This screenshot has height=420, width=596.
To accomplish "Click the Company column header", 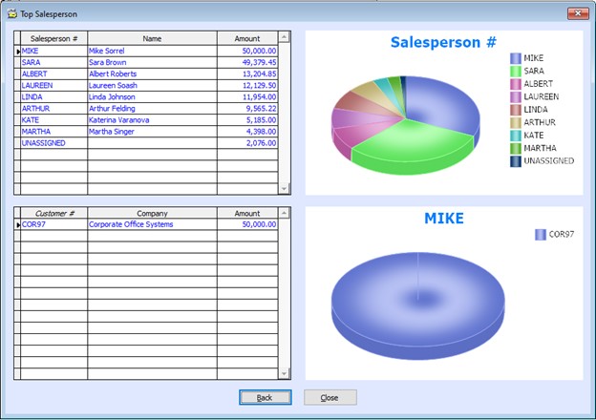I will point(152,214).
